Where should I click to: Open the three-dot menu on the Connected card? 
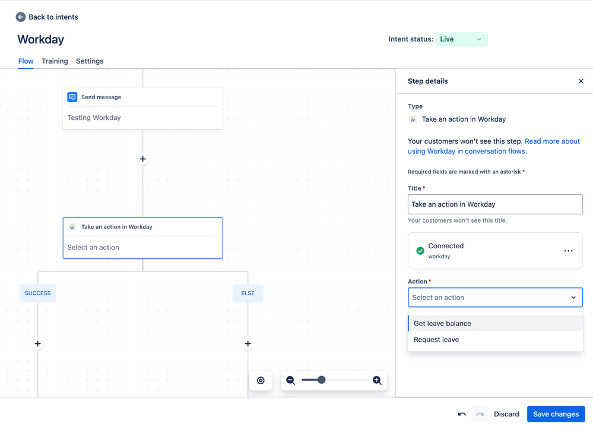[568, 251]
